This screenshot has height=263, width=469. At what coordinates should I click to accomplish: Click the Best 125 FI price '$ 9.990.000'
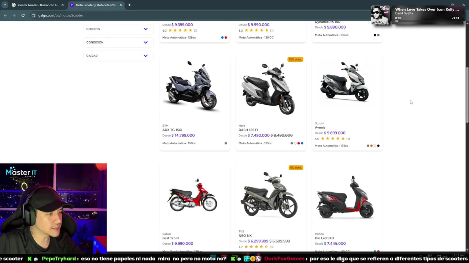click(182, 244)
